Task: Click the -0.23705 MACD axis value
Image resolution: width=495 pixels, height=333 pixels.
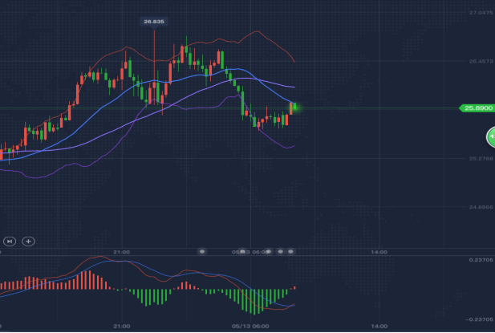Action: pyautogui.click(x=480, y=319)
